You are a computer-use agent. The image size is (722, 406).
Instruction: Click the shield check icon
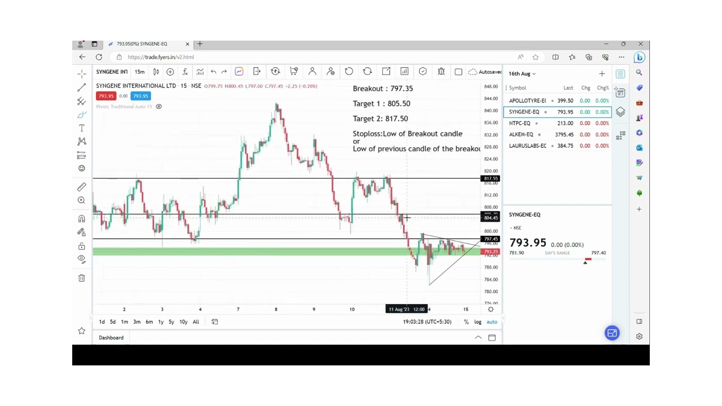click(x=423, y=71)
